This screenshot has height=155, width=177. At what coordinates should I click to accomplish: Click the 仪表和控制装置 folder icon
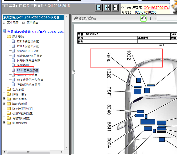click(9, 113)
